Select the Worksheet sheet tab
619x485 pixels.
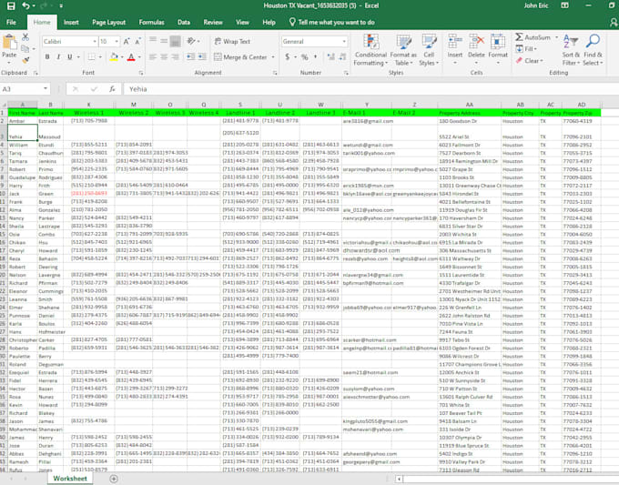point(70,479)
